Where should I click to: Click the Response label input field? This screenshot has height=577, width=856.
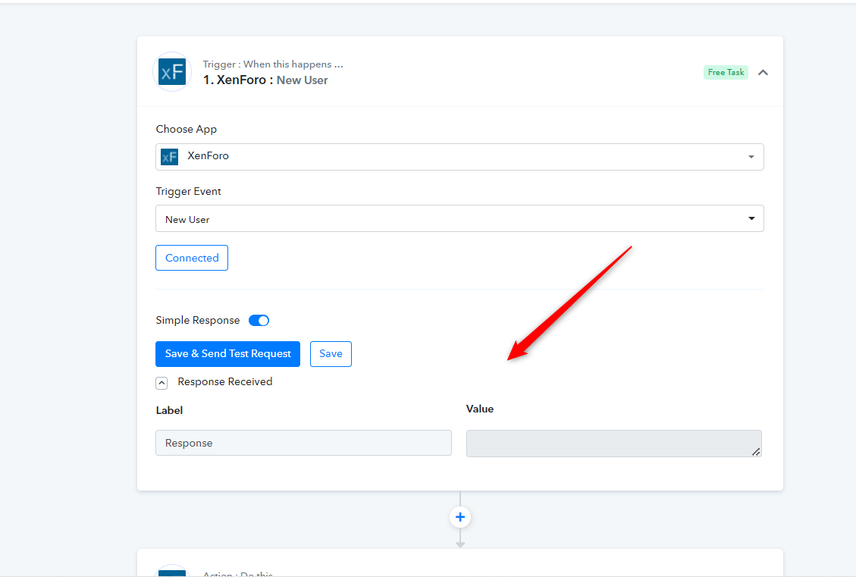(x=303, y=443)
